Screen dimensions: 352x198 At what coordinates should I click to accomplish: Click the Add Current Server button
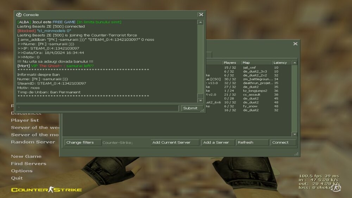tap(175, 142)
